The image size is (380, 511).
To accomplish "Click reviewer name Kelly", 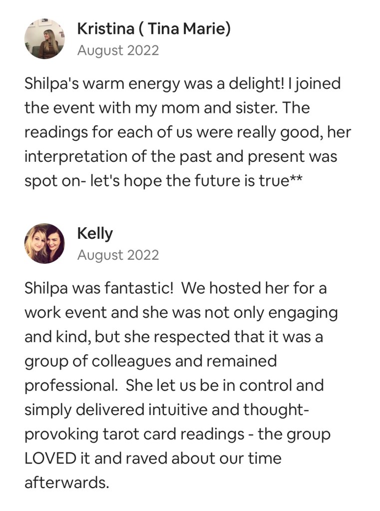I will (x=95, y=233).
